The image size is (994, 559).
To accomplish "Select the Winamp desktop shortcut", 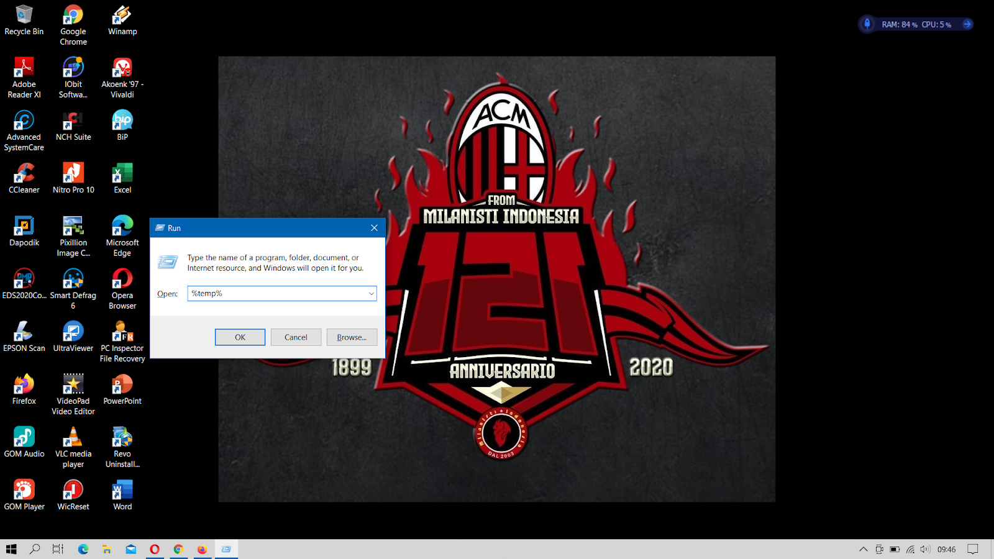I will coord(122,20).
